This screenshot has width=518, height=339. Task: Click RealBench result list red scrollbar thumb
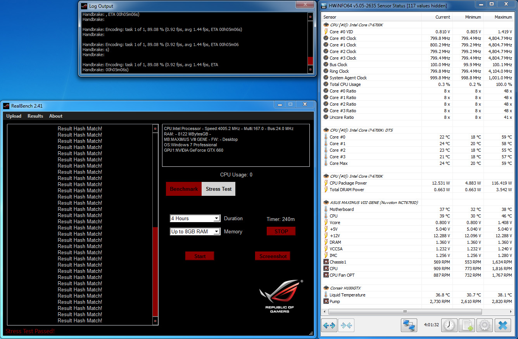click(x=155, y=272)
